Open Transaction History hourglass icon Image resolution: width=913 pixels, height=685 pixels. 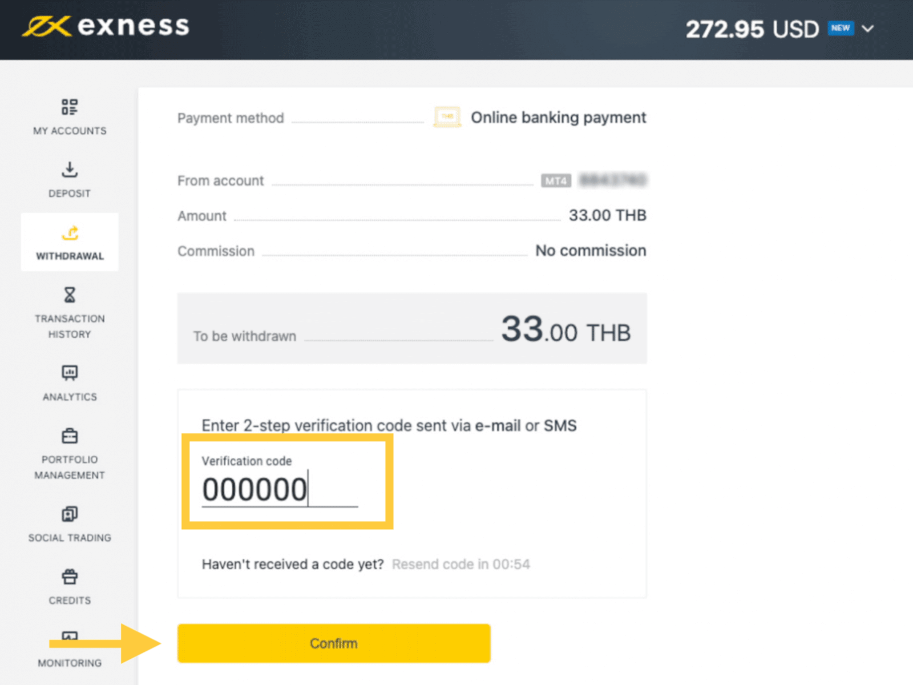point(70,295)
